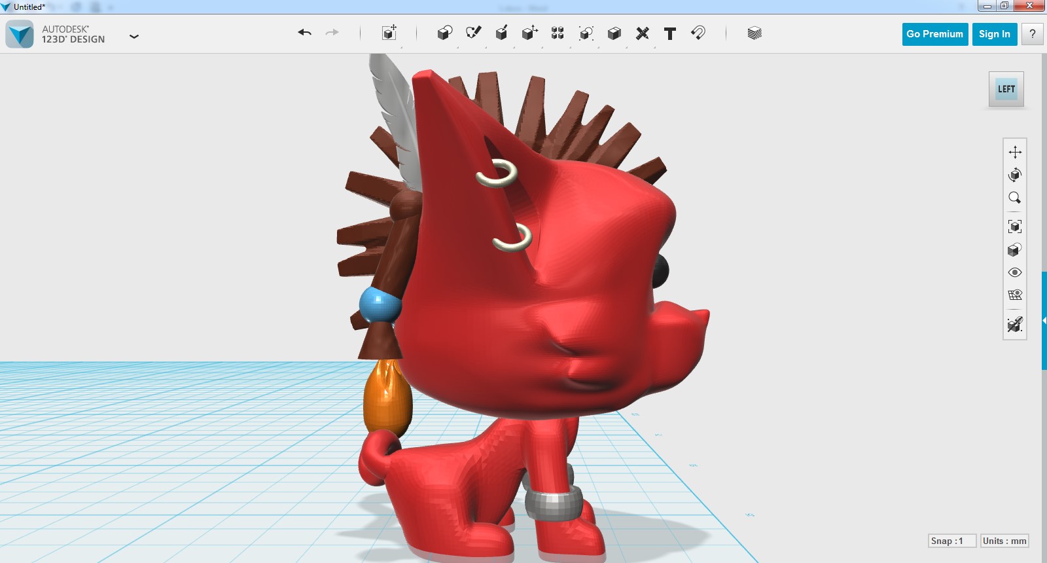Screen dimensions: 1047x563
Task: Select the Pan navigation tool
Action: click(x=1015, y=152)
